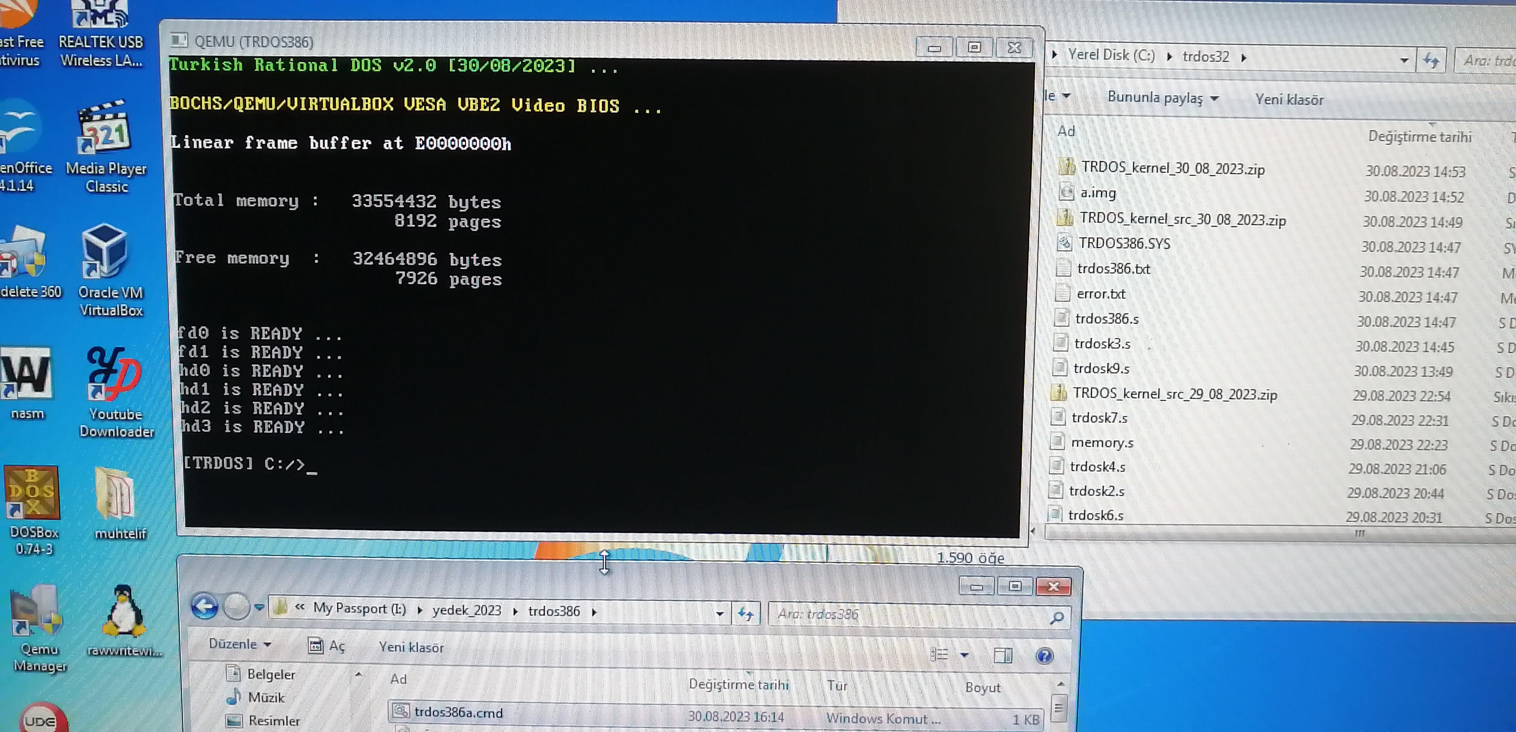The width and height of the screenshot is (1516, 732).
Task: Click the Aç button in the trdos386 toolbar
Action: [x=327, y=646]
